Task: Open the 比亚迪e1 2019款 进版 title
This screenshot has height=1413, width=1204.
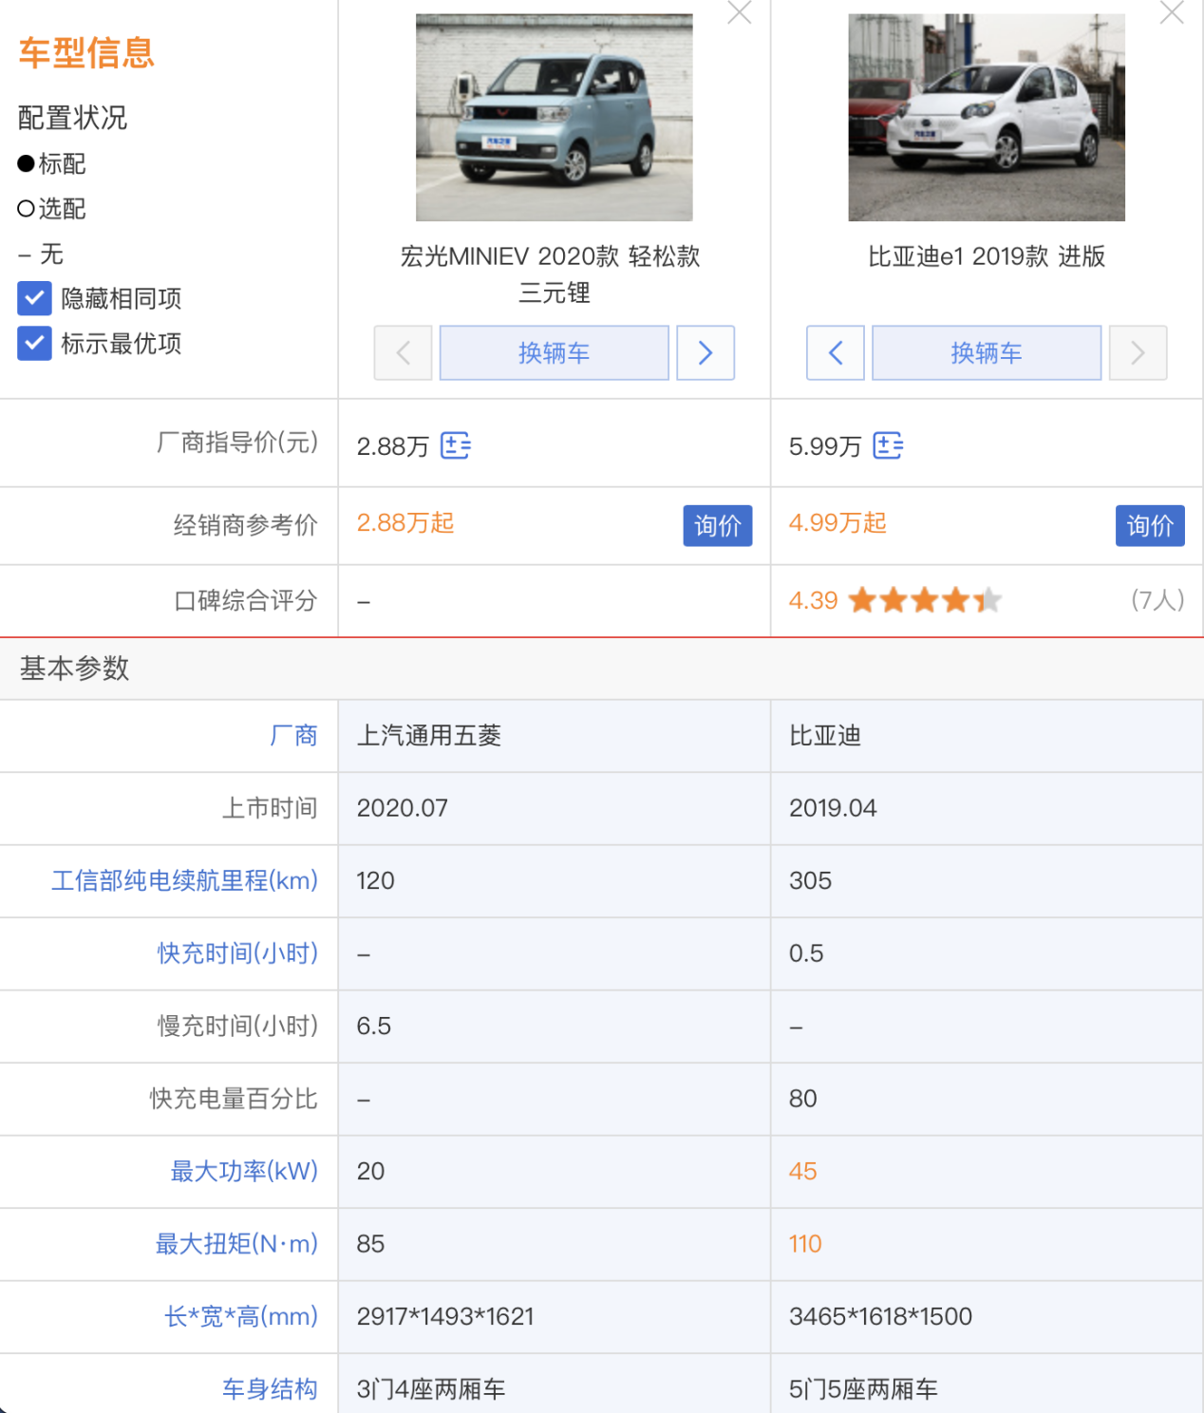Action: (987, 256)
